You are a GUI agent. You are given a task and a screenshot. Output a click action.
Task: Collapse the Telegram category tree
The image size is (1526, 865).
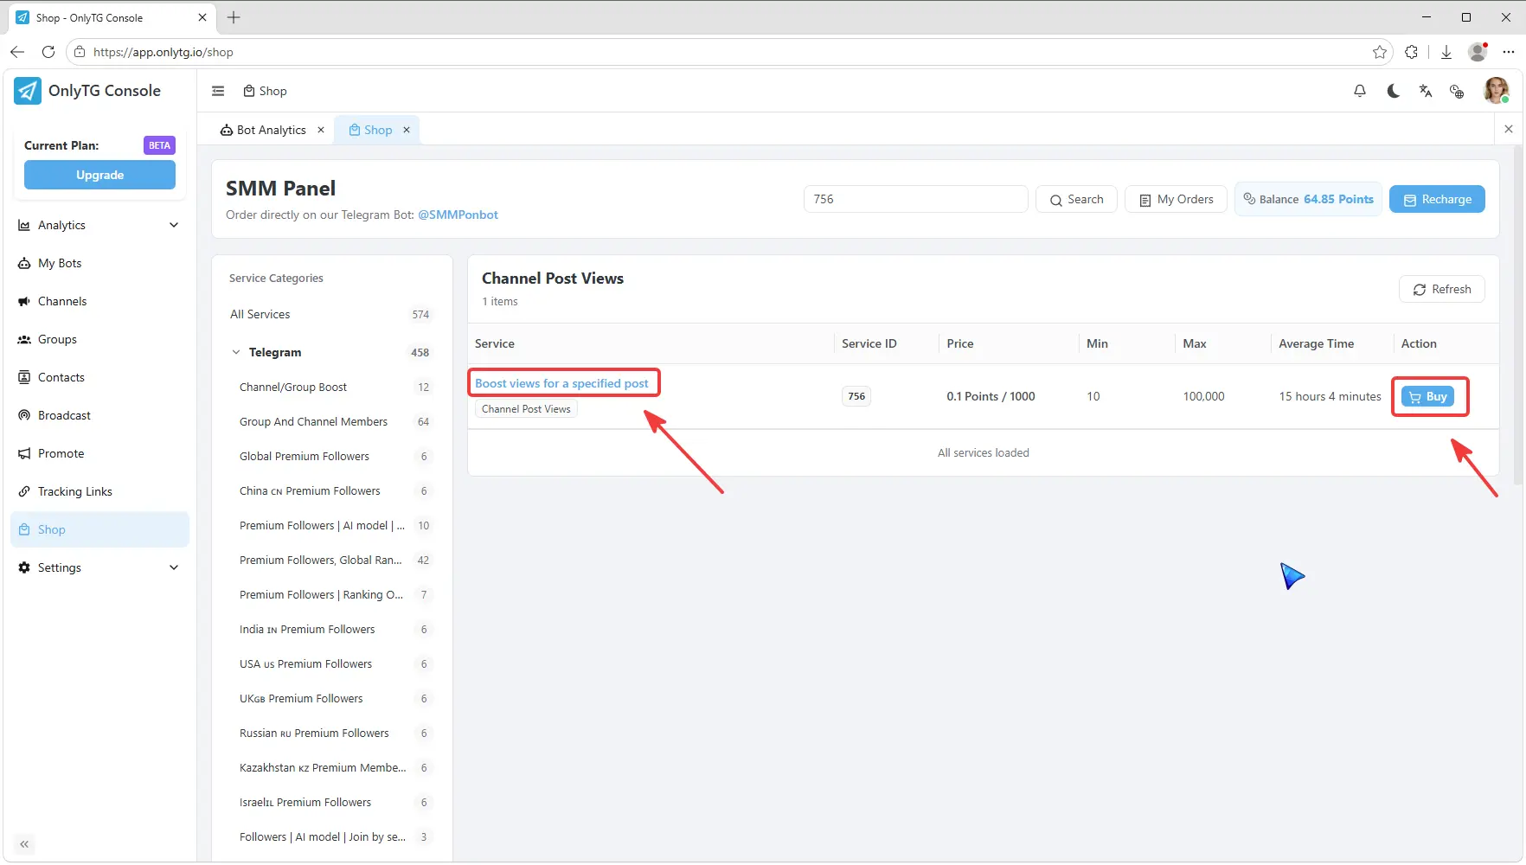point(236,352)
